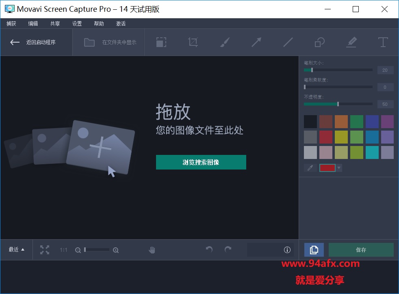Choose the light gray swatch

310,152
